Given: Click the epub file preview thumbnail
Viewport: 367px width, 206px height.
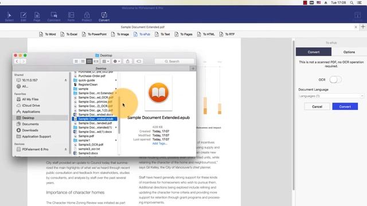Looking at the screenshot, I should (x=158, y=93).
